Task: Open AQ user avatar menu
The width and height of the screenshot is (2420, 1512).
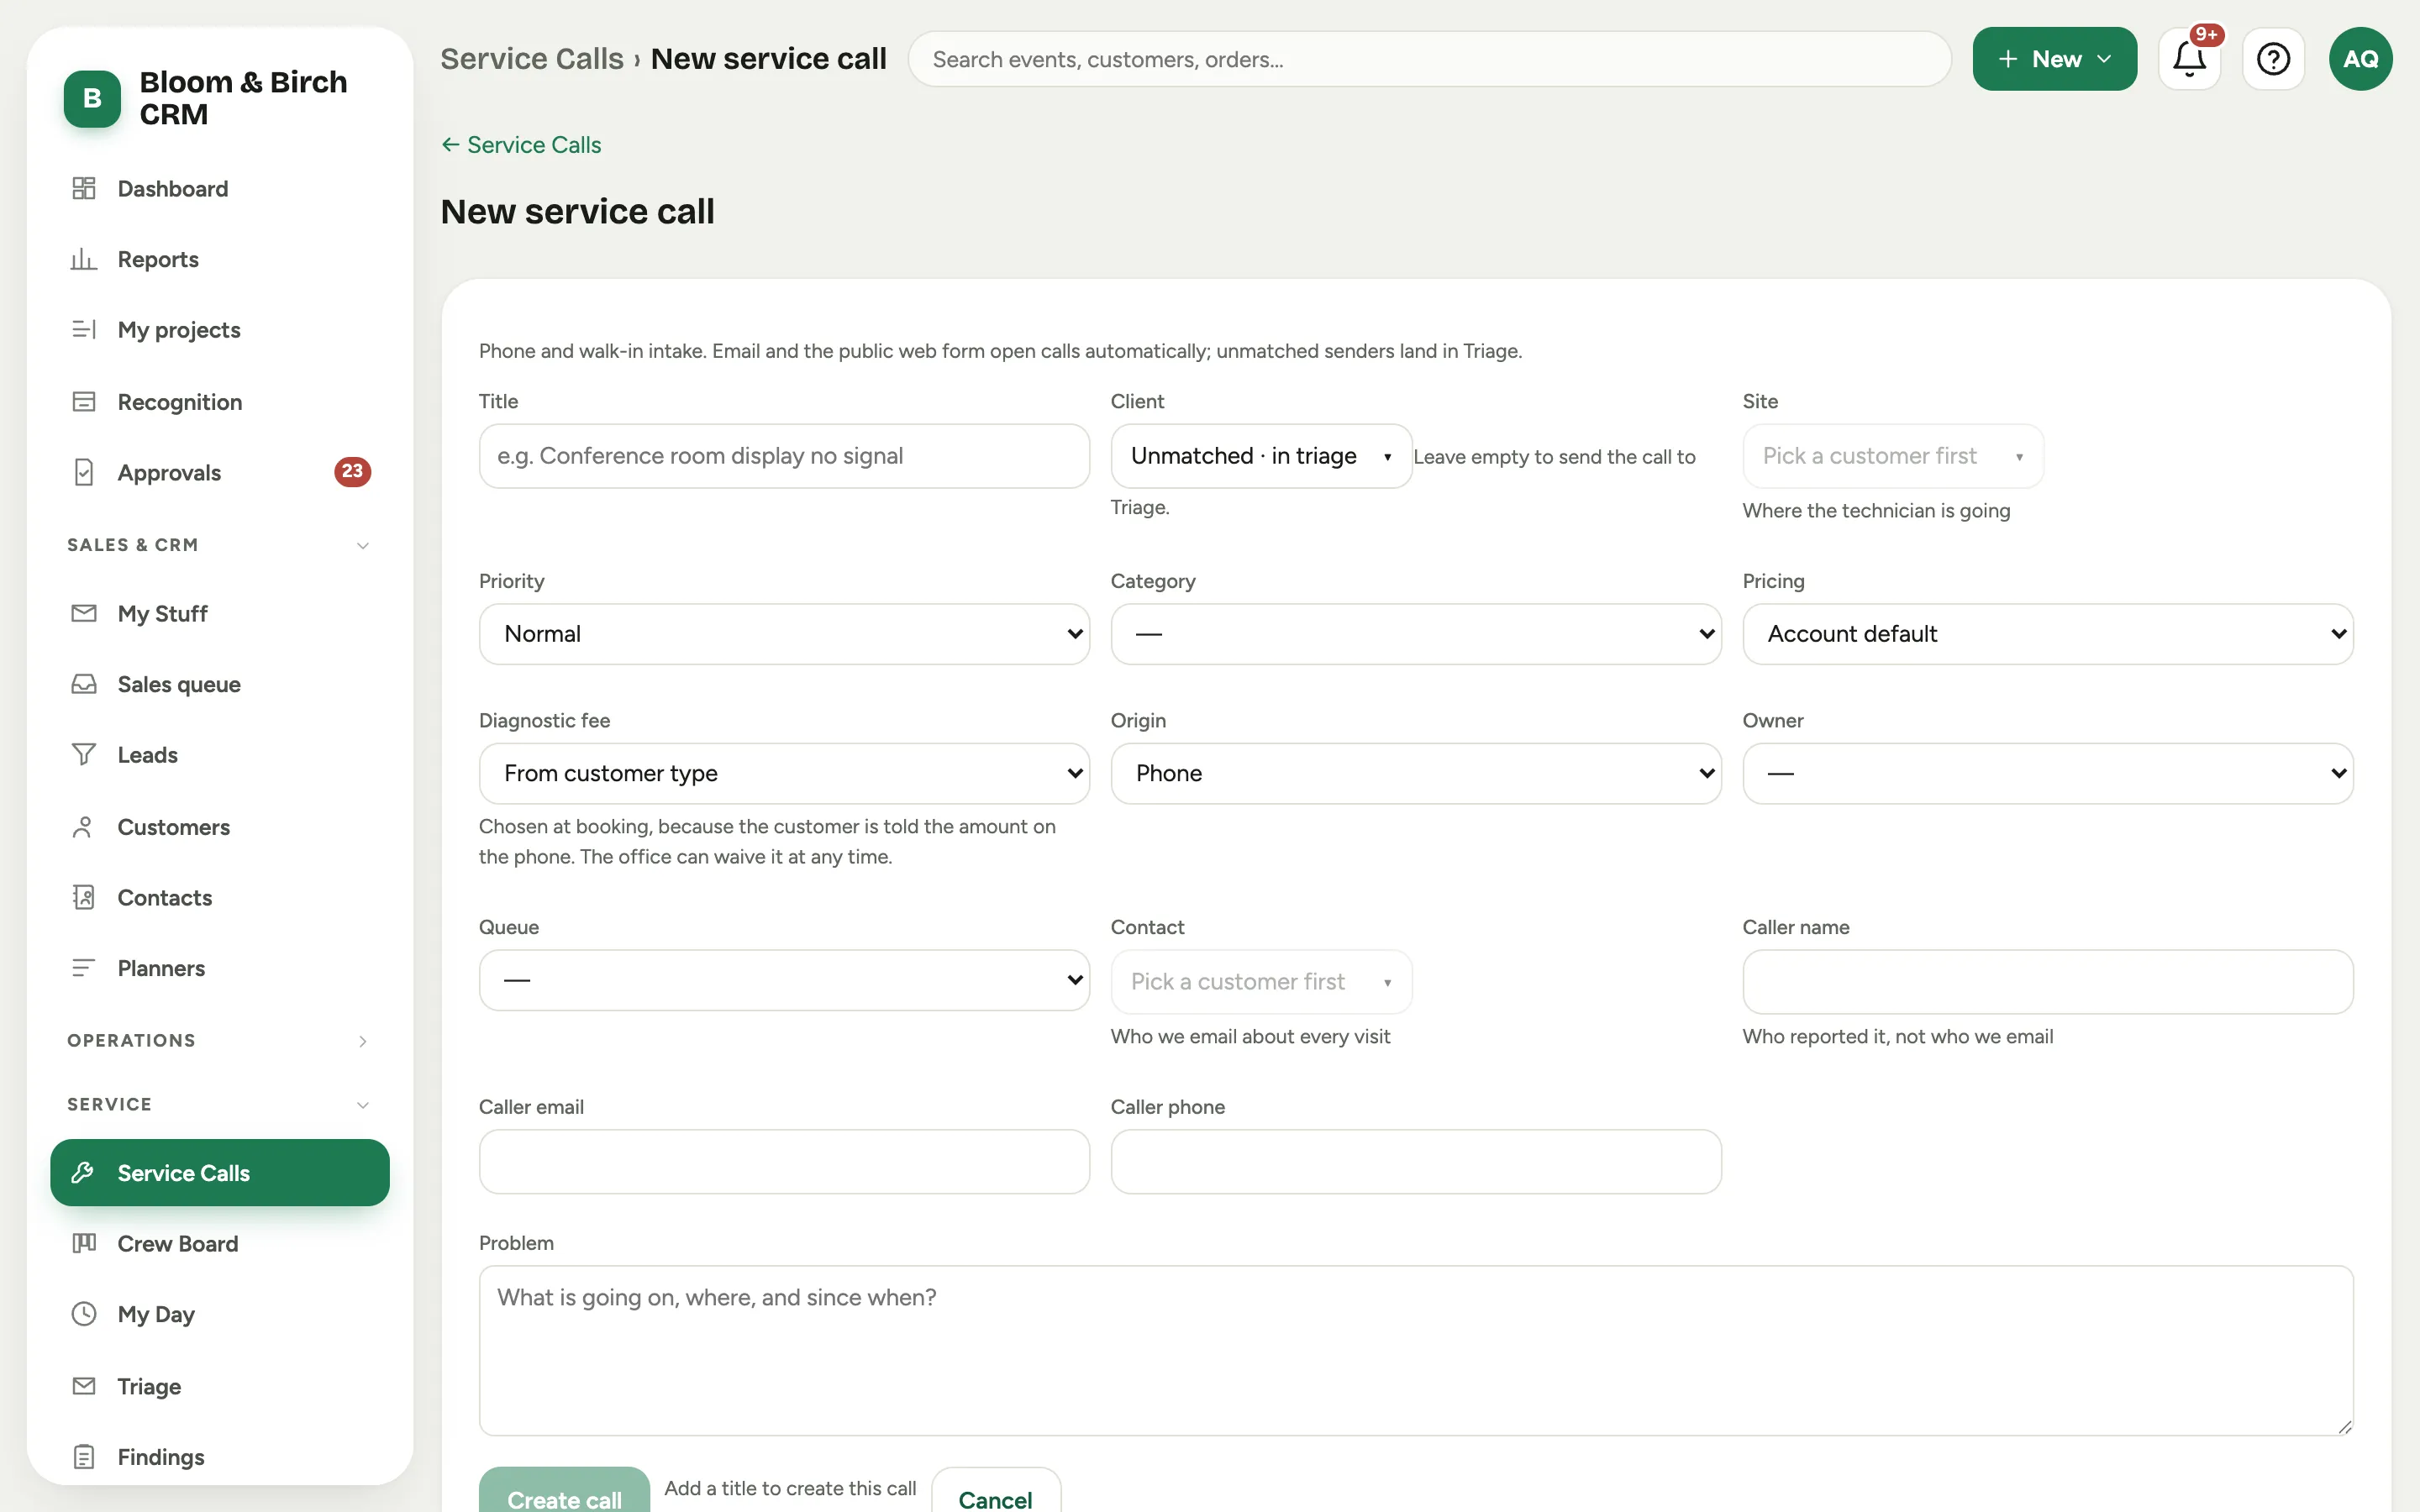Action: pos(2360,59)
